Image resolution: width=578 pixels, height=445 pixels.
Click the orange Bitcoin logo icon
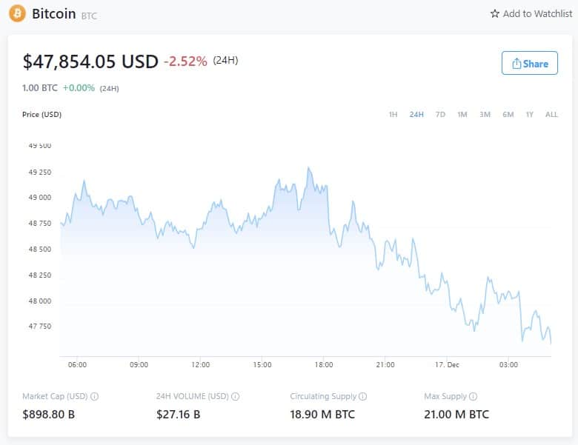click(17, 13)
